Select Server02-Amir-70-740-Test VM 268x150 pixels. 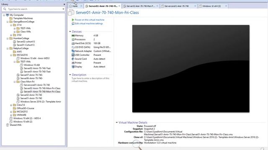coord(37,68)
